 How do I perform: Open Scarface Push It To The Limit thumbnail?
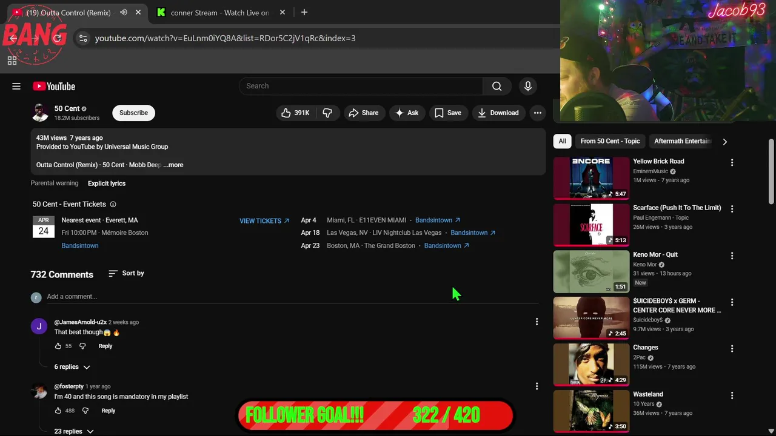pos(591,225)
